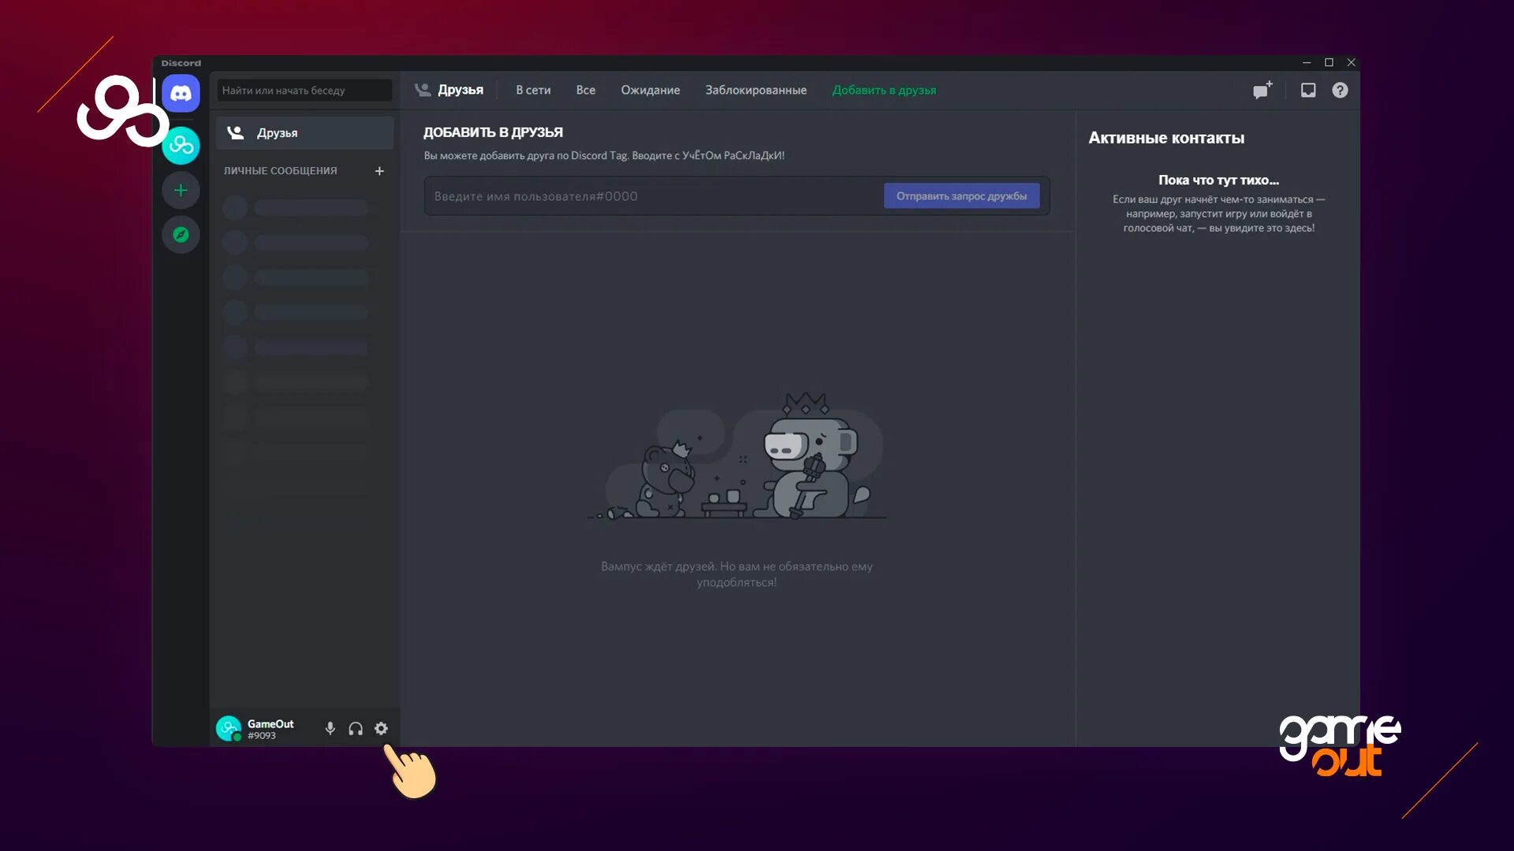
Task: Open the Inbox icon
Action: click(1308, 90)
